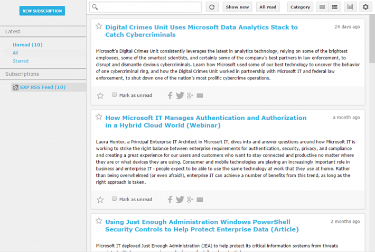Share Hybrid Cloud Webinar on Facebook
The image size is (375, 252).
click(170, 200)
